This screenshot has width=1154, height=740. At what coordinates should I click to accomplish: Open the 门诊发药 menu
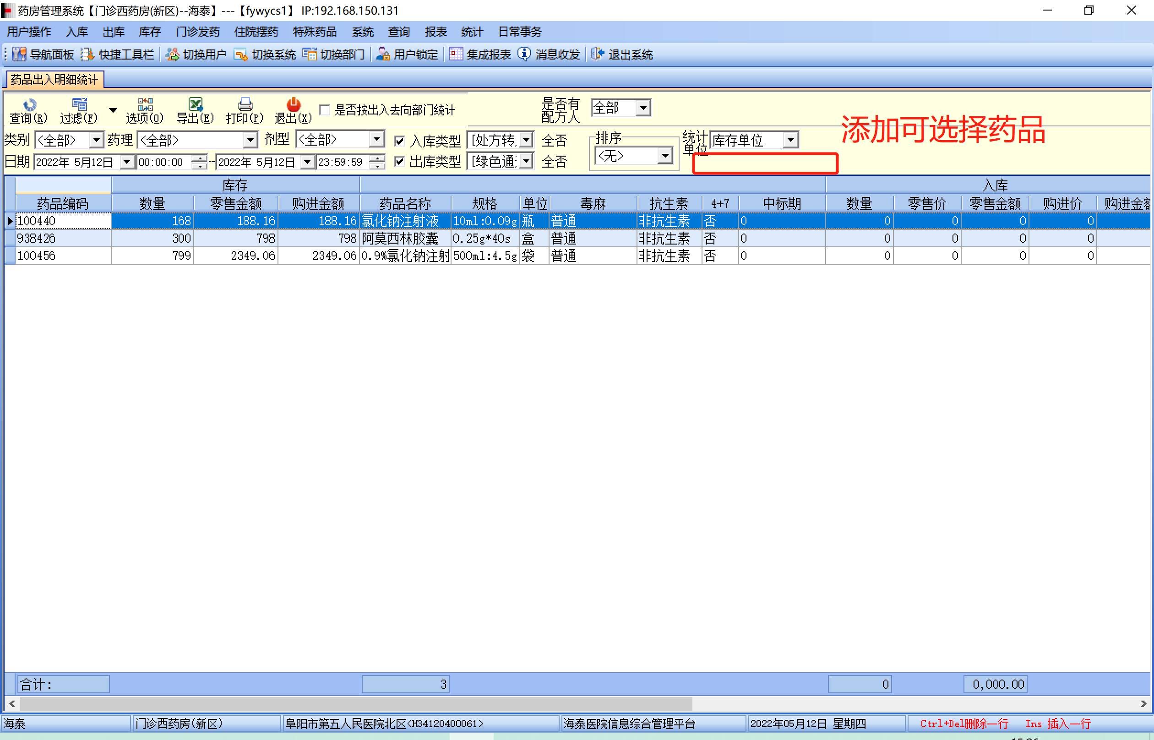[x=197, y=32]
